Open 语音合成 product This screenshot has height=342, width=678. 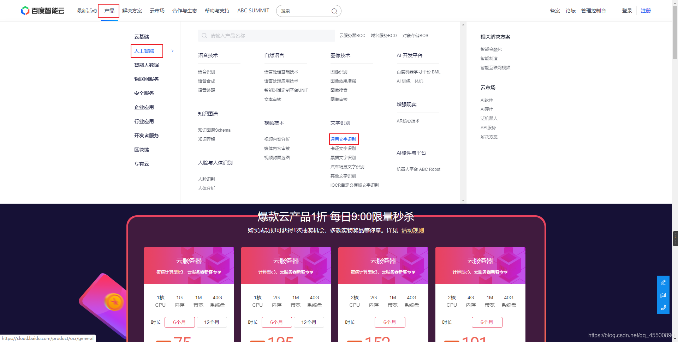coord(207,81)
